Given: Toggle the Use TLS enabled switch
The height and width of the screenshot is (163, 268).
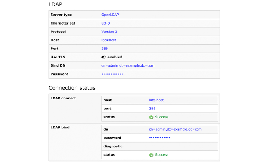Looking at the screenshot, I should [x=104, y=57].
